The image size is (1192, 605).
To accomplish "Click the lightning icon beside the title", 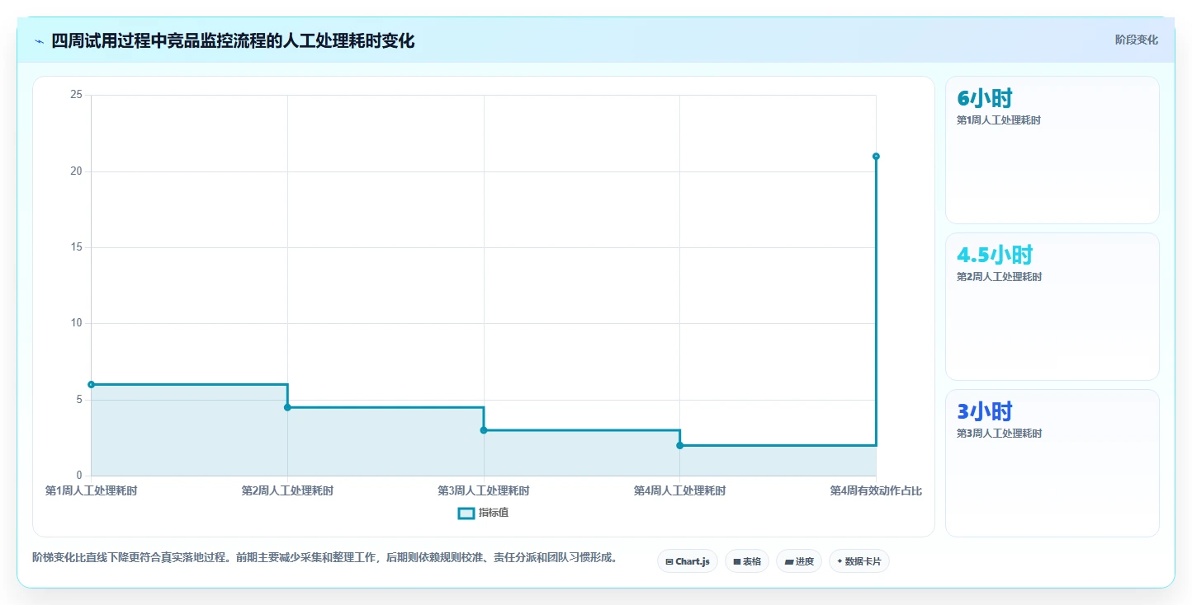I will (x=39, y=41).
